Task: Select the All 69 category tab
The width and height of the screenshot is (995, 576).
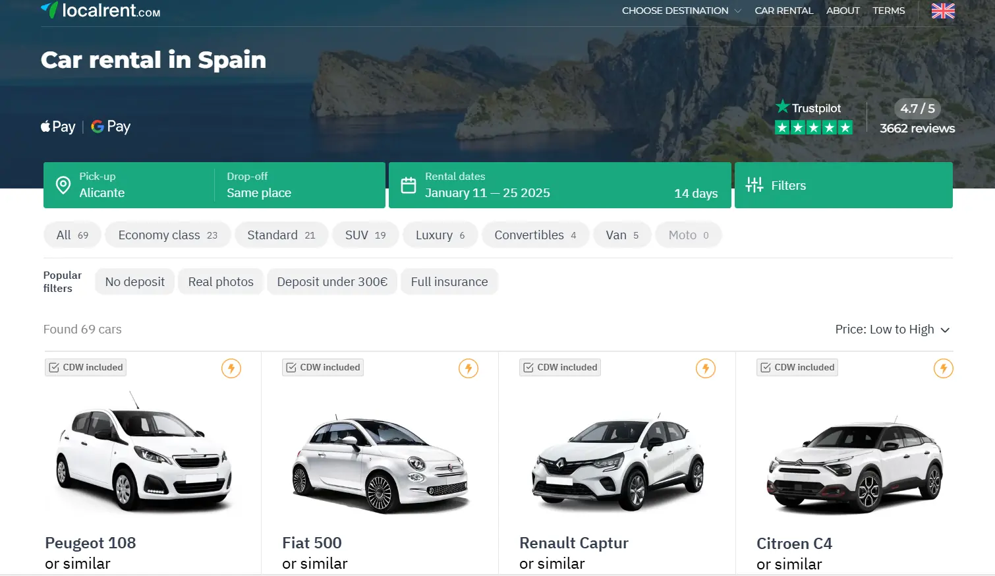Action: (72, 235)
